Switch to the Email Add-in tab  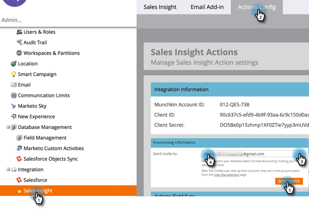coord(207,7)
